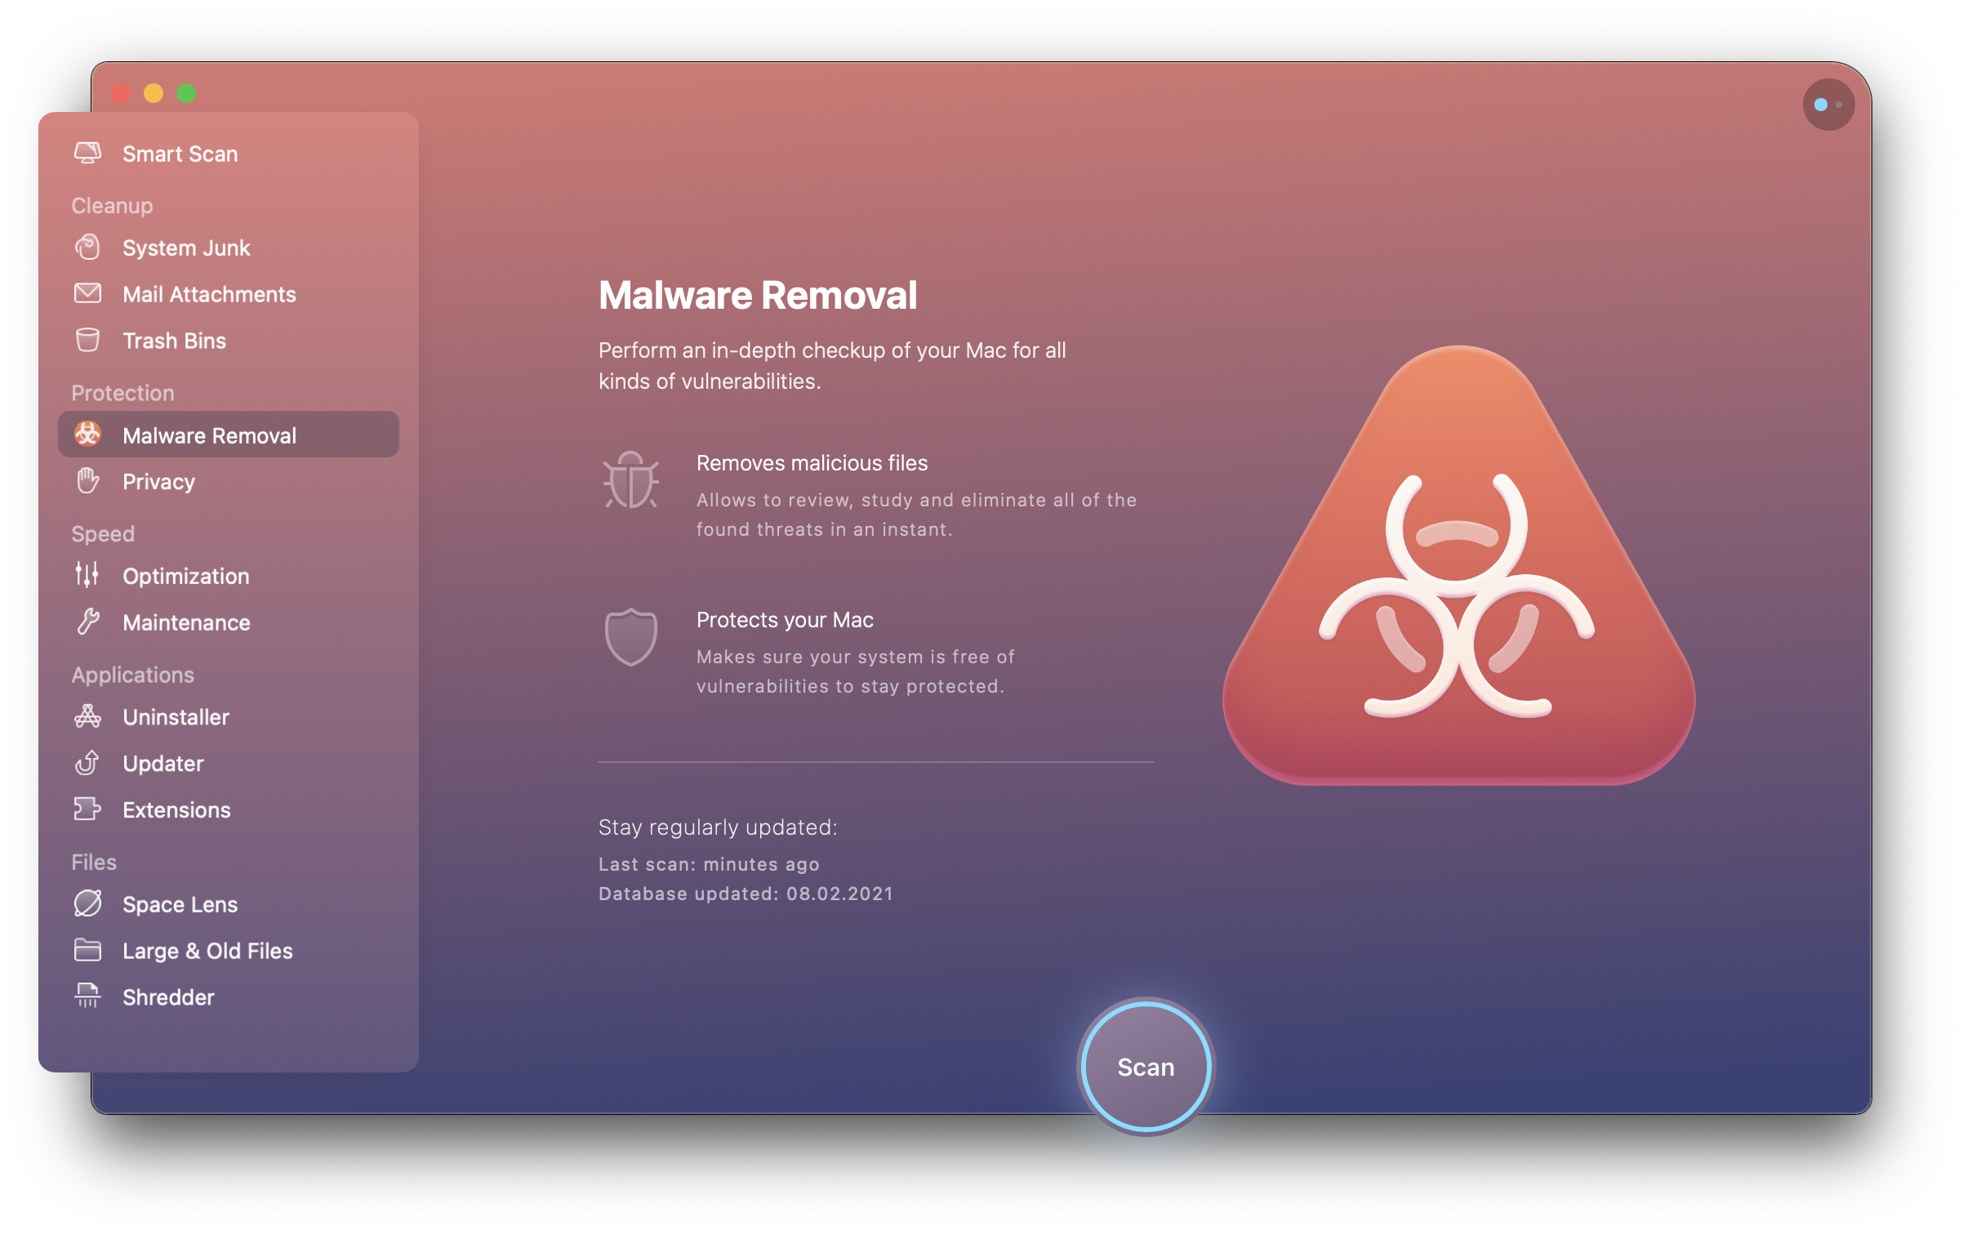
Task: Select the Space Lens files icon
Action: (87, 902)
